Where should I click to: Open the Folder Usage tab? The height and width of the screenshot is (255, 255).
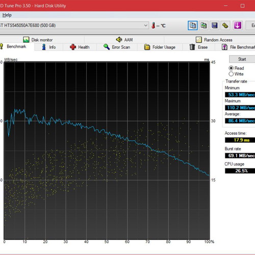pos(160,47)
